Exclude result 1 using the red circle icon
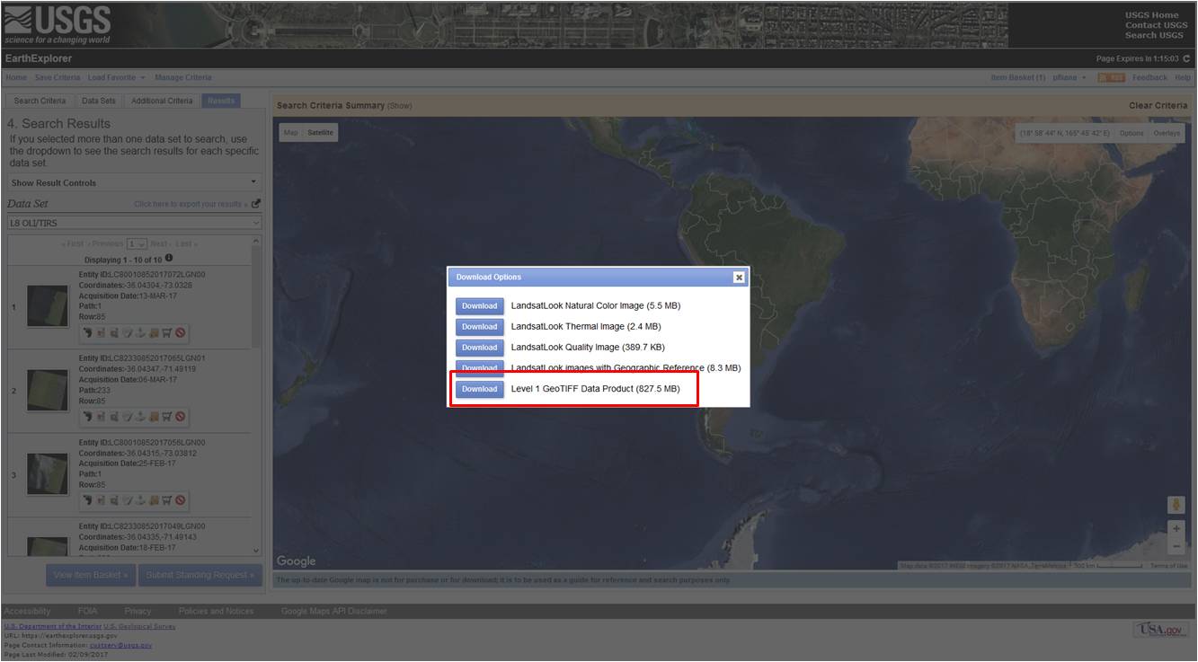This screenshot has height=662, width=1198. click(181, 333)
